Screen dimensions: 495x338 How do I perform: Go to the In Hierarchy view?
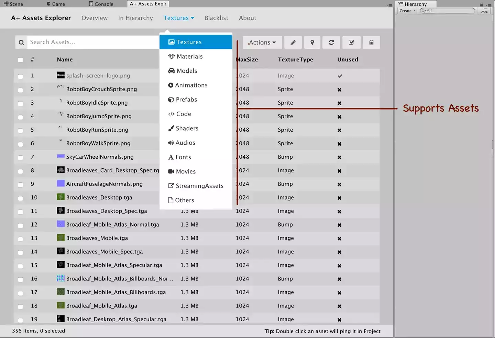tap(135, 18)
